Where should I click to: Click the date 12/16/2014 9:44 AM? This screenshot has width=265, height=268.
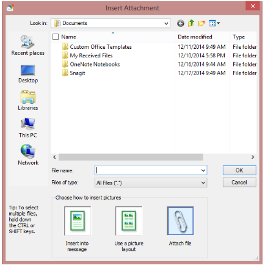tap(201, 64)
